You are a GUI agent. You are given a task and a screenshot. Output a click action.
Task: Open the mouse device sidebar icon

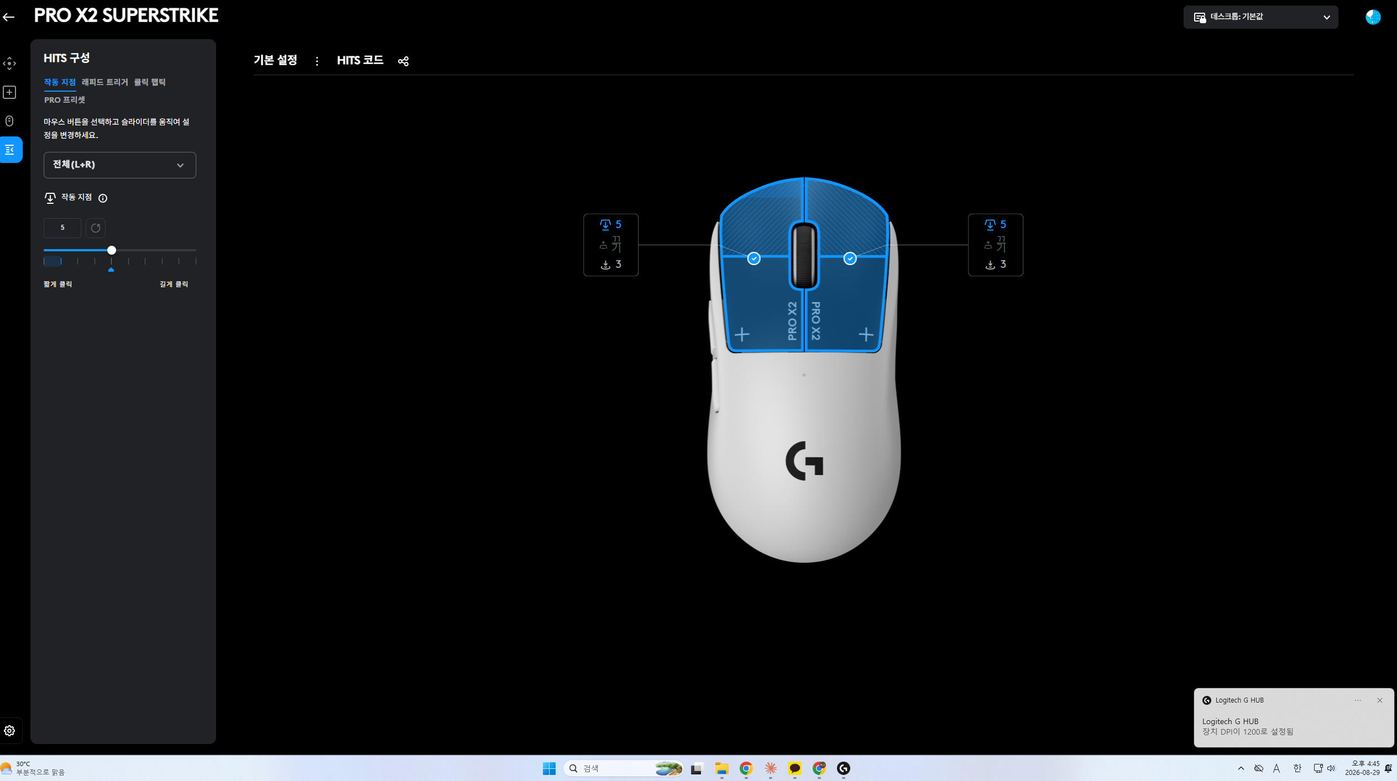(x=9, y=121)
